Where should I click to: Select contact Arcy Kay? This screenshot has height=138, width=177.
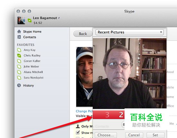30,50
